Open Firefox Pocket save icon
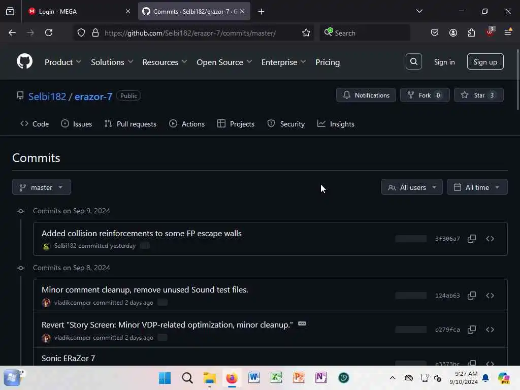 (435, 32)
